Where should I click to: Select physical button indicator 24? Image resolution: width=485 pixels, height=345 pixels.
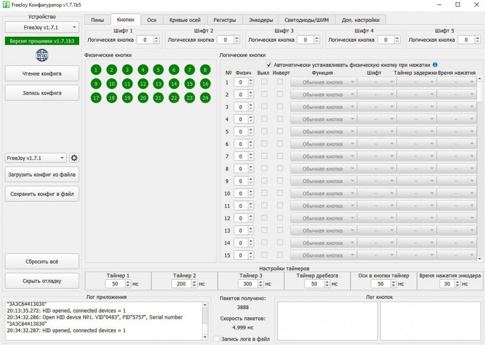[205, 98]
